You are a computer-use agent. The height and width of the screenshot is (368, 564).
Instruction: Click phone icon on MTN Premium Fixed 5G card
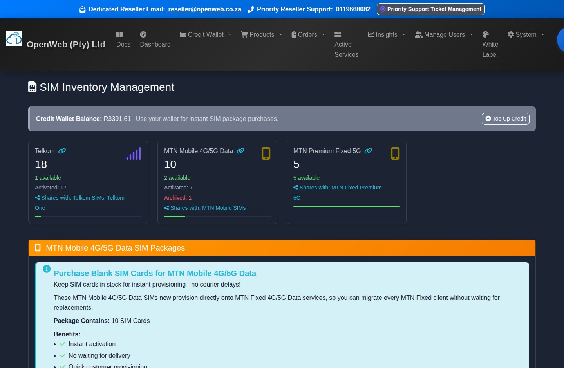pos(395,153)
